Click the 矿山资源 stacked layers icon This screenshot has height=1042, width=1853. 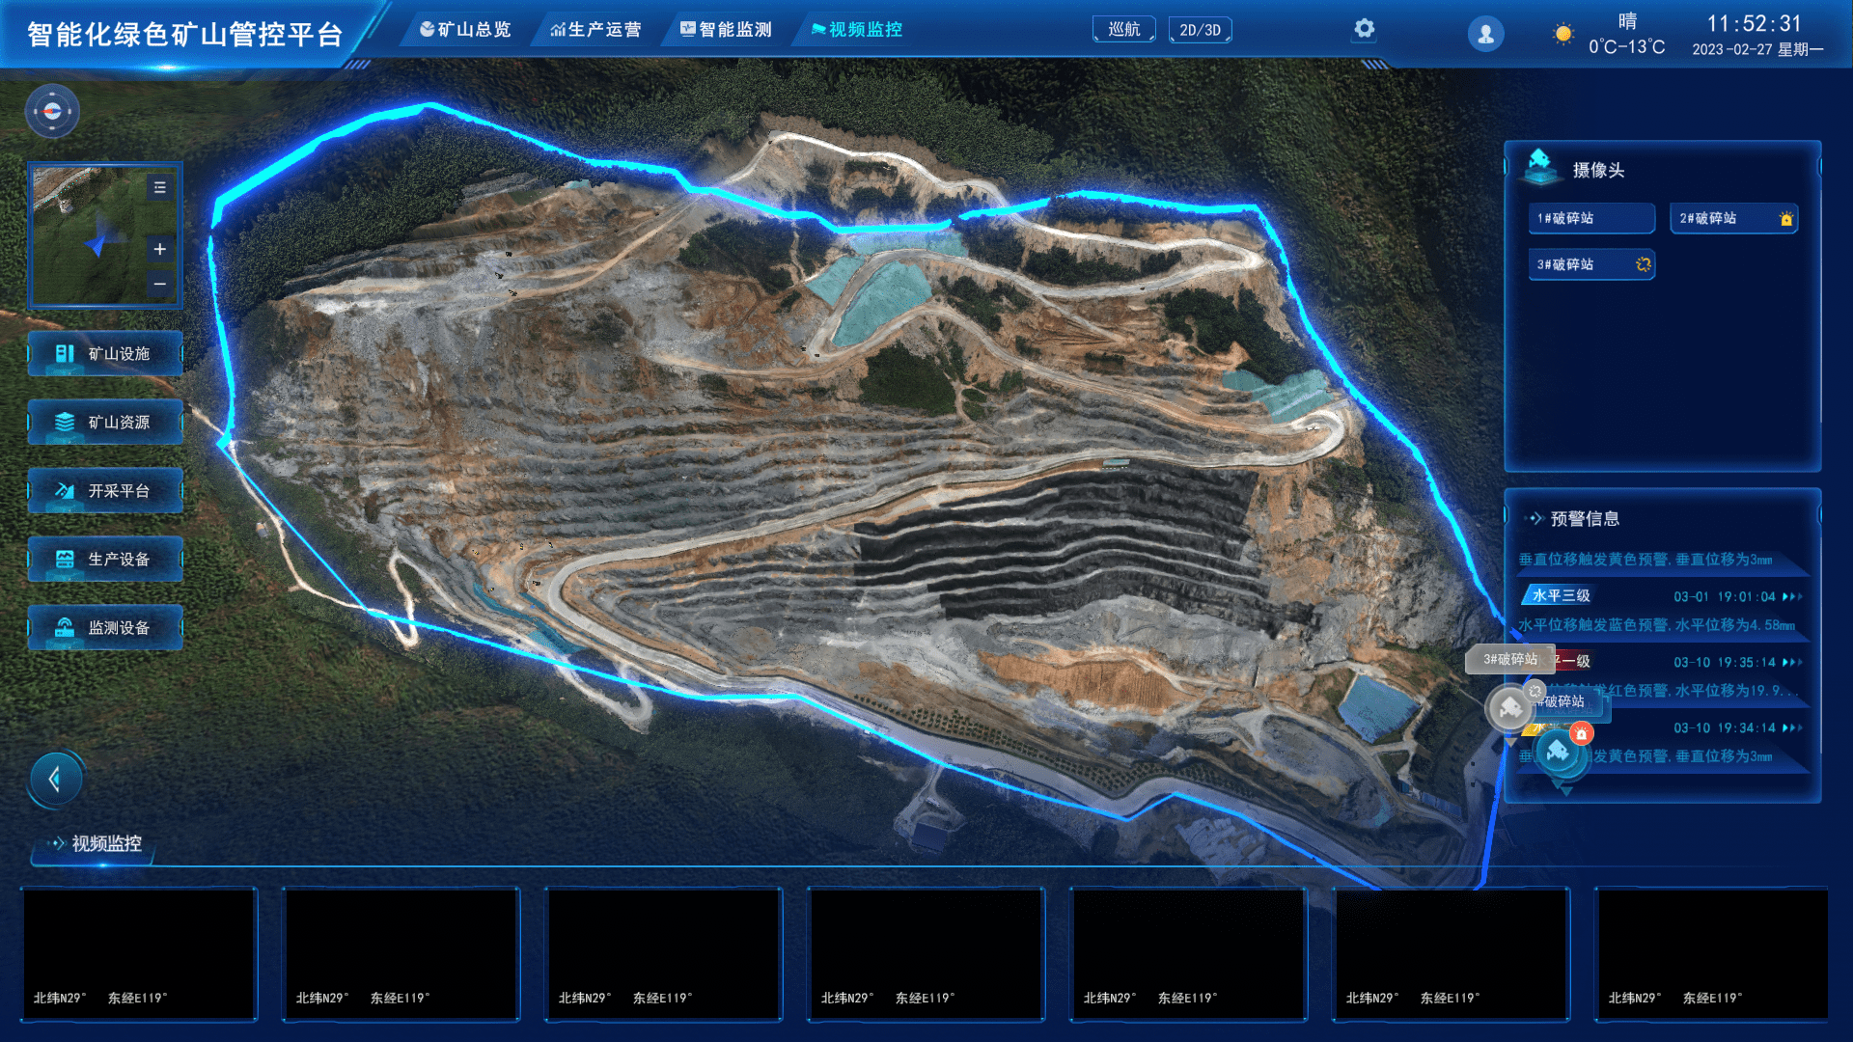tap(64, 422)
